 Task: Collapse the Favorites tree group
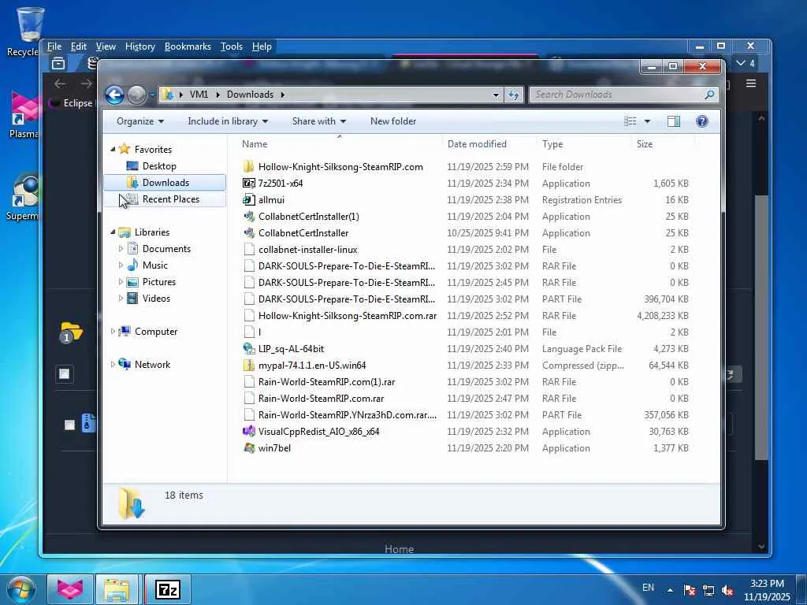tap(113, 149)
